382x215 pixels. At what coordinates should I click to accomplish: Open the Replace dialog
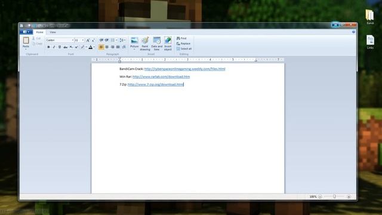click(183, 44)
